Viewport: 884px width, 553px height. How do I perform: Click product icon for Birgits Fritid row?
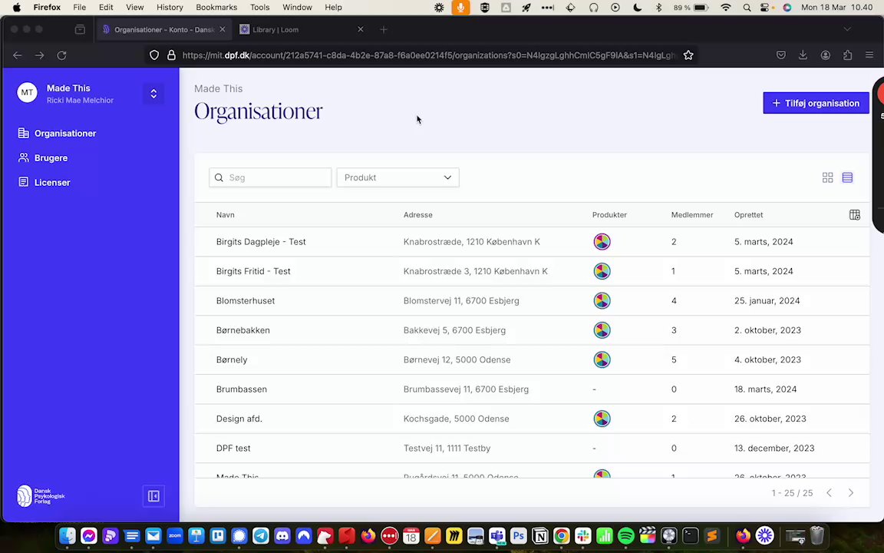pos(602,271)
